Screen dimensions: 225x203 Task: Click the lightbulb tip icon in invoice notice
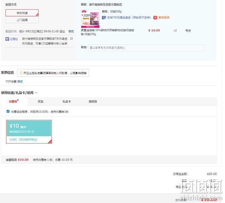point(21,73)
